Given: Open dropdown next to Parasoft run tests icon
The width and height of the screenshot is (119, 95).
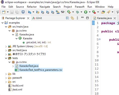Looking at the screenshot, I should (x=33, y=12).
